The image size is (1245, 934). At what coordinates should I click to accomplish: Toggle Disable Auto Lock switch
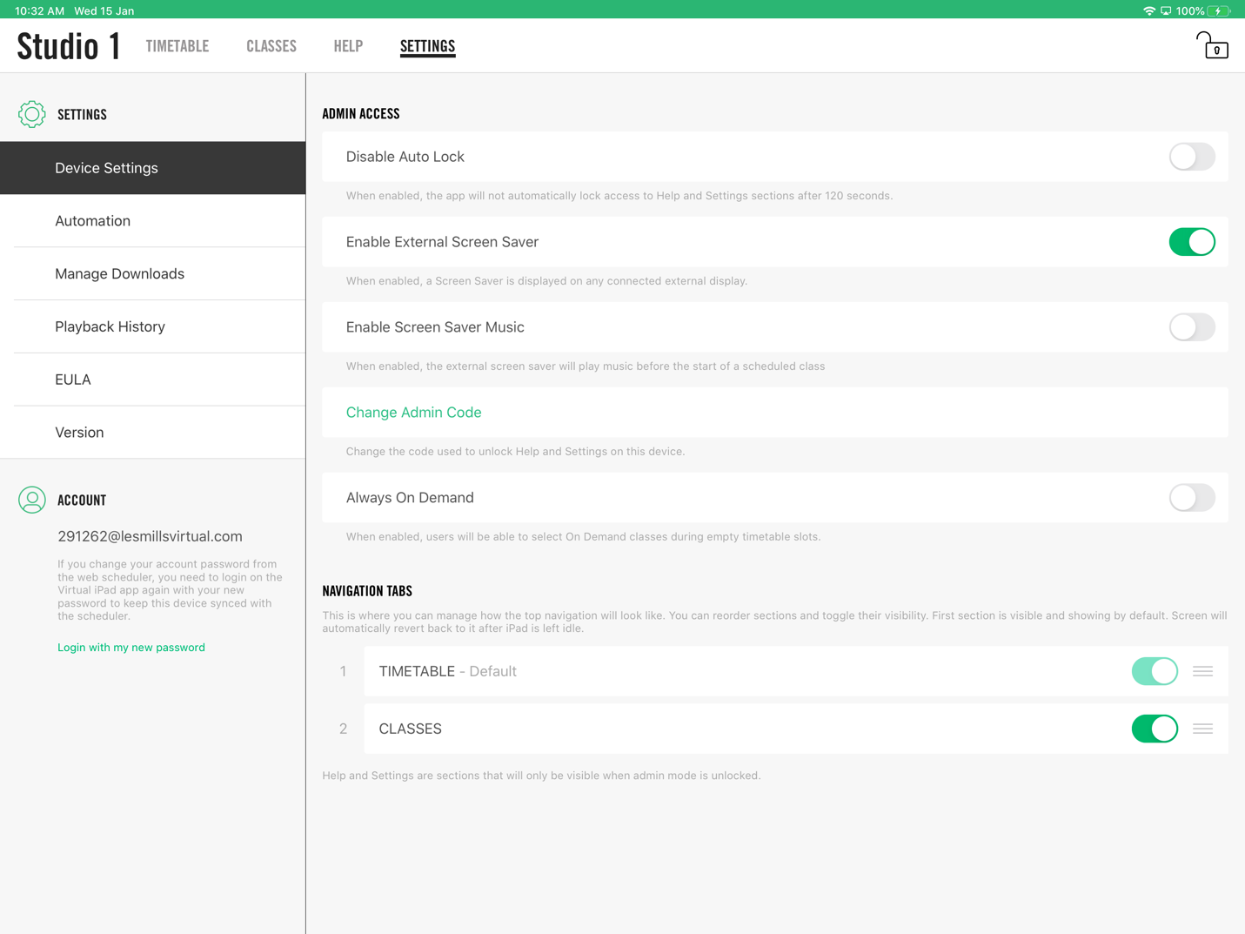pyautogui.click(x=1192, y=157)
